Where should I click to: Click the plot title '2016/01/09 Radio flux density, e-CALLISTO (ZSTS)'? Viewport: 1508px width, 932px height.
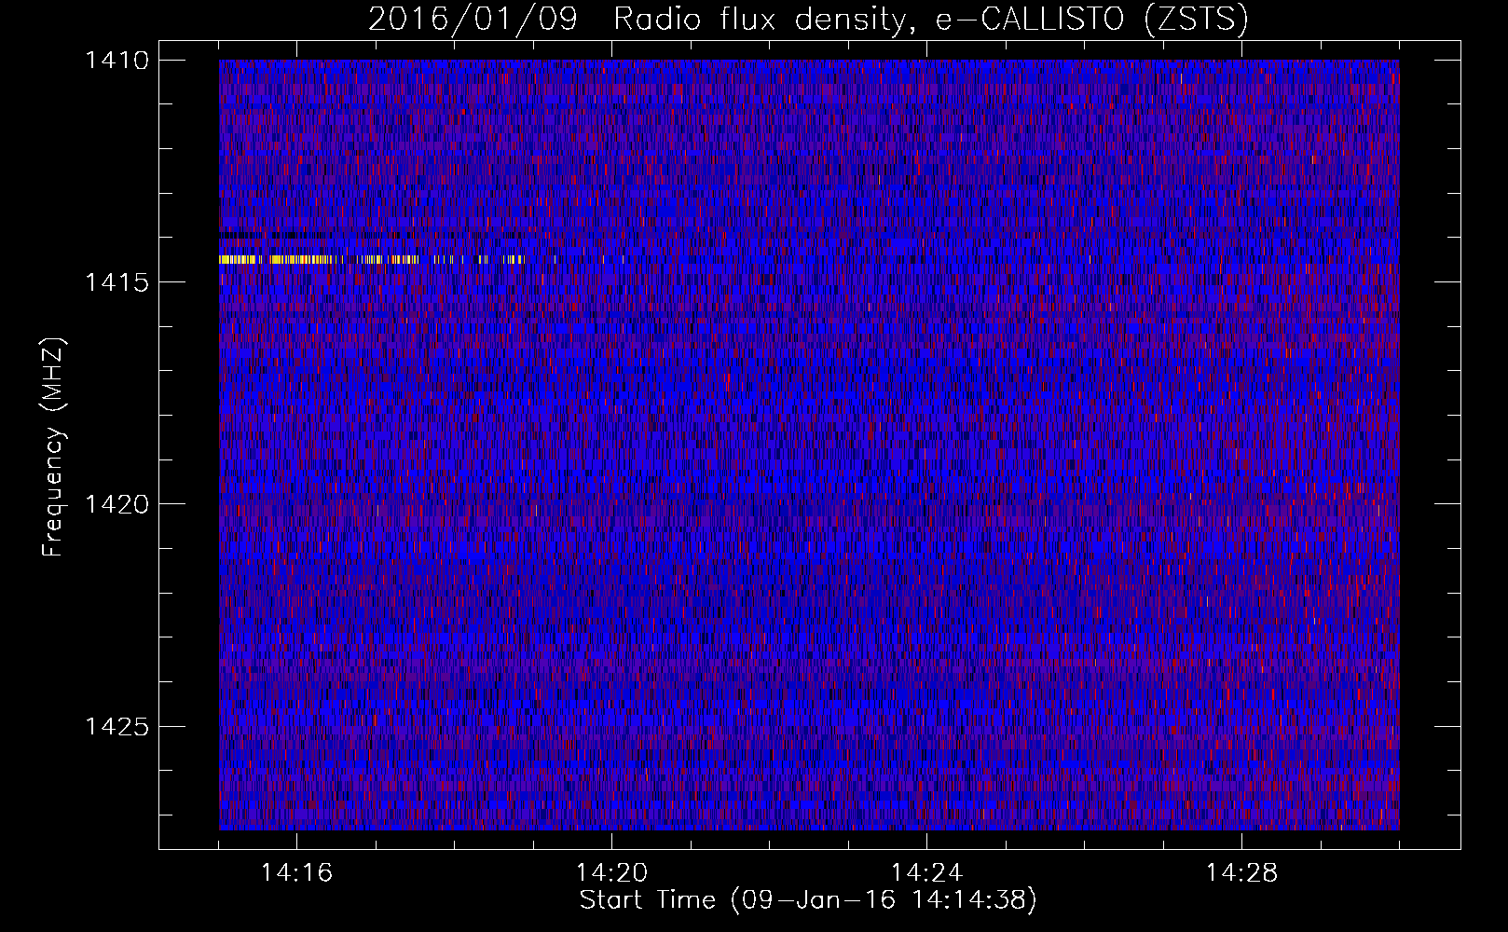[x=808, y=19]
